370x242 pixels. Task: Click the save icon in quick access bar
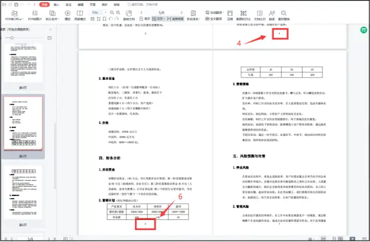[x=10, y=5]
